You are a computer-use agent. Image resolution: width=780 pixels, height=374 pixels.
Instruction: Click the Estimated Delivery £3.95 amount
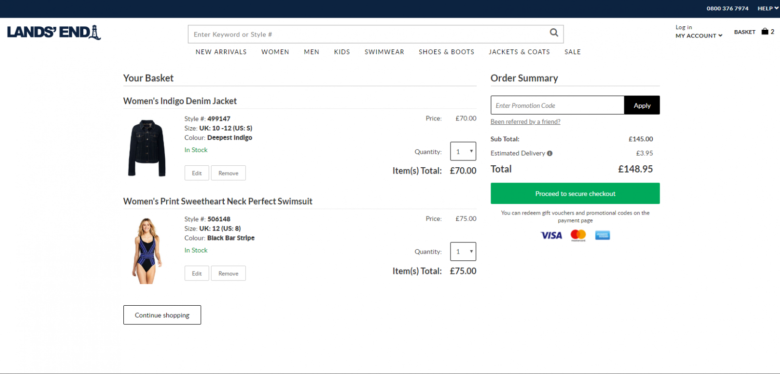(644, 153)
